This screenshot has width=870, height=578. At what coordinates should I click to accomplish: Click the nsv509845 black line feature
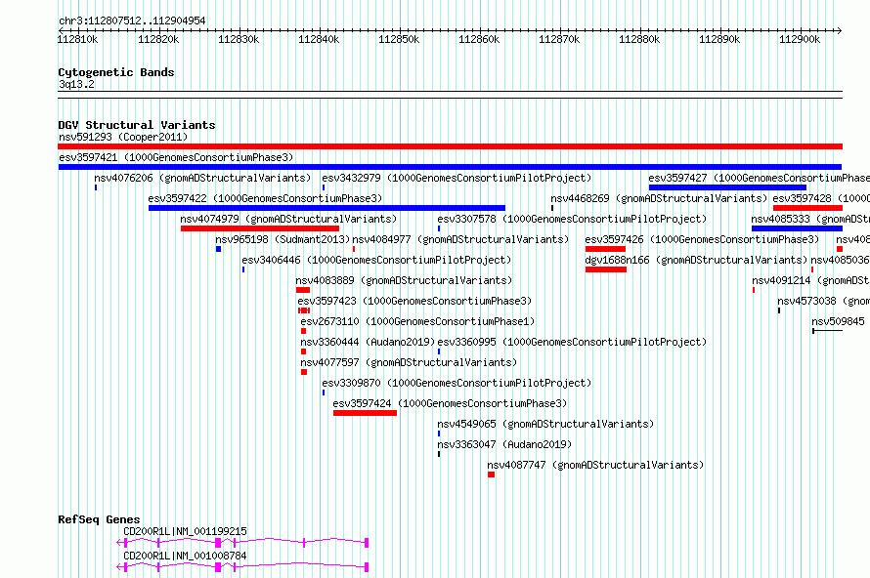827,331
